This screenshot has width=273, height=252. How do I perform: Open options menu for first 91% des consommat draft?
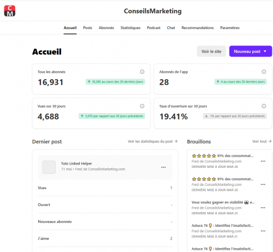263,161
